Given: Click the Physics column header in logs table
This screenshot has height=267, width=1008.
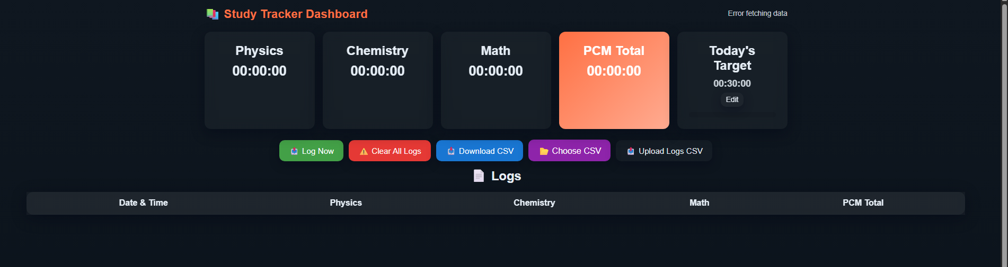Looking at the screenshot, I should pyautogui.click(x=346, y=202).
